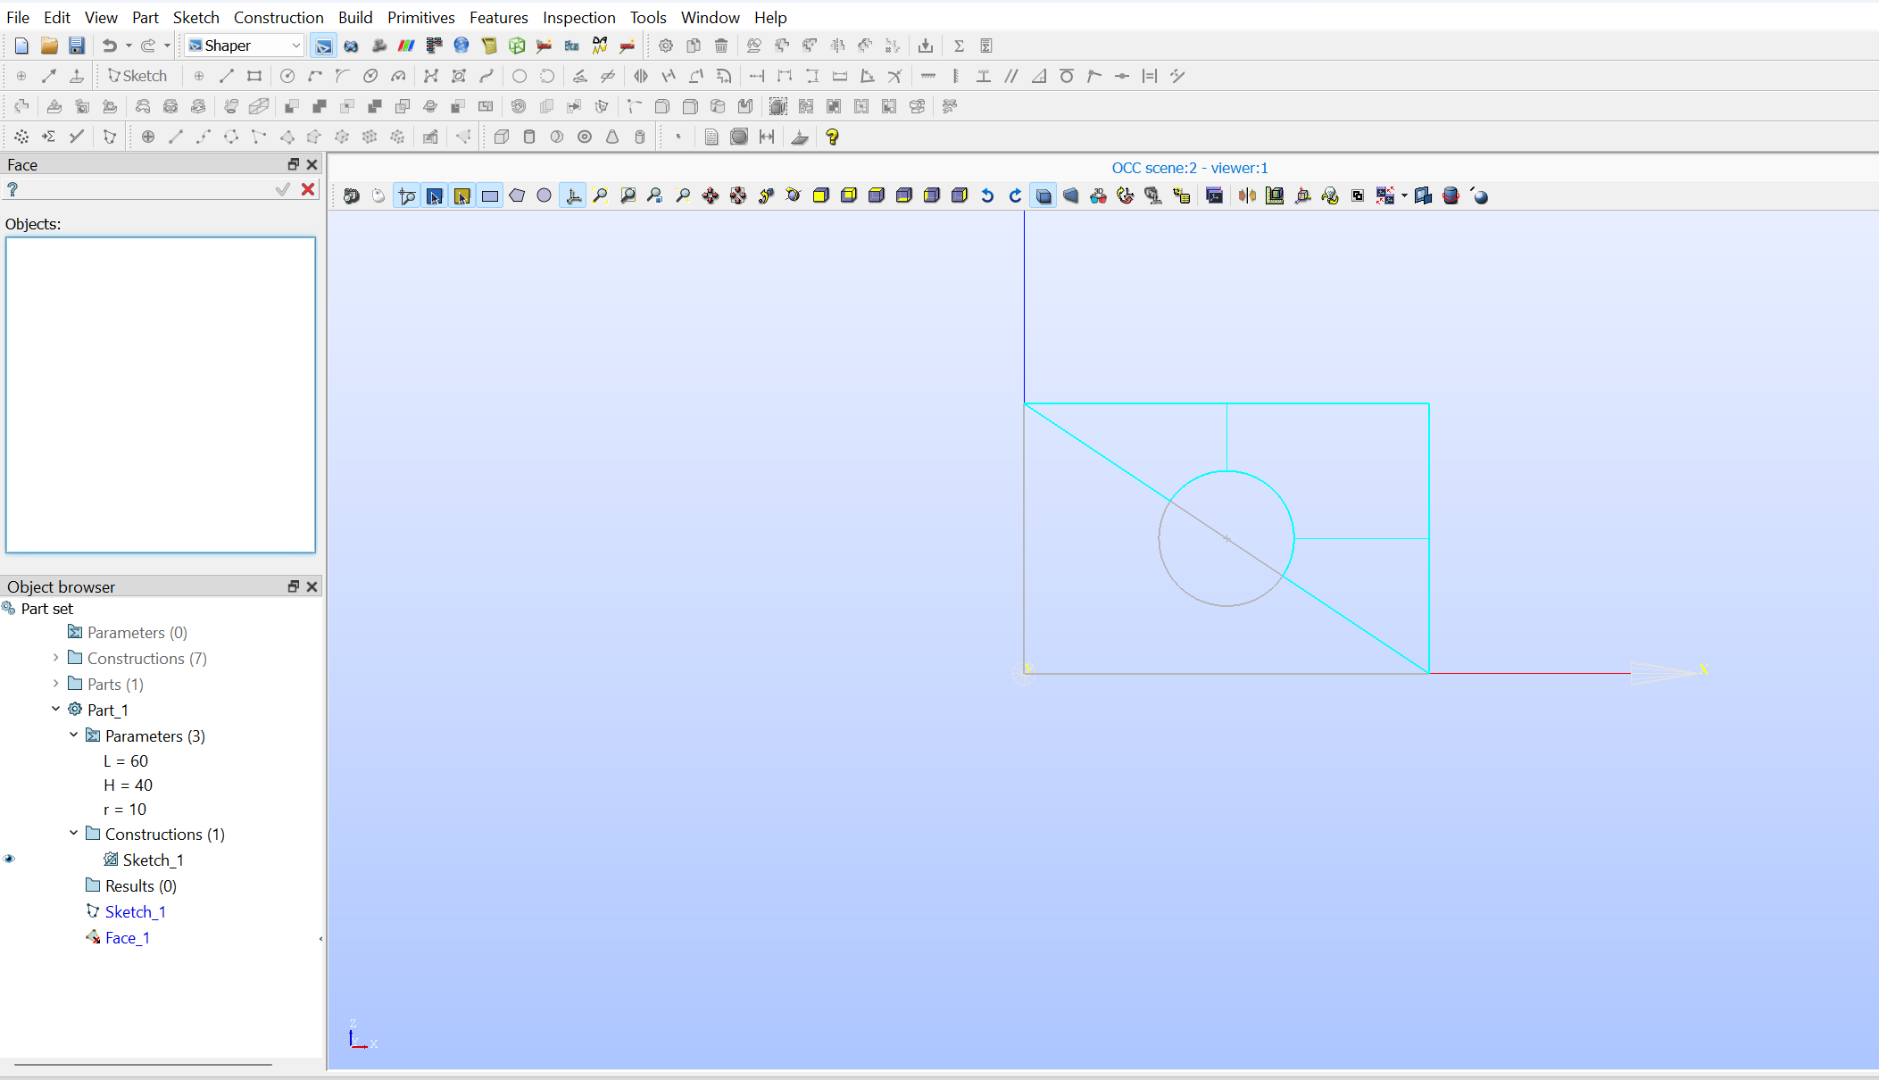Select the Part set root item
Screen dimensions: 1879x1080
[x=46, y=609]
